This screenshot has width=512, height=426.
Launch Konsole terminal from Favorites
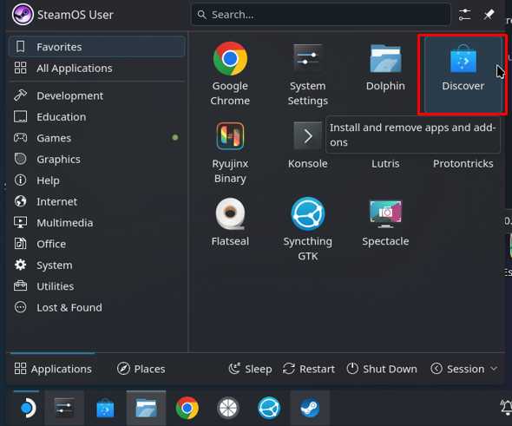[307, 145]
